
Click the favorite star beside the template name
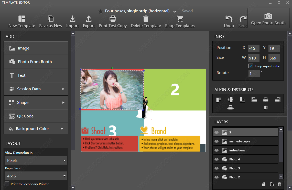click(x=101, y=11)
